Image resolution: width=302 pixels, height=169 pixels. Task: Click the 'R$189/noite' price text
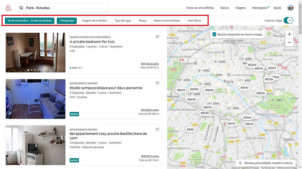point(150,110)
